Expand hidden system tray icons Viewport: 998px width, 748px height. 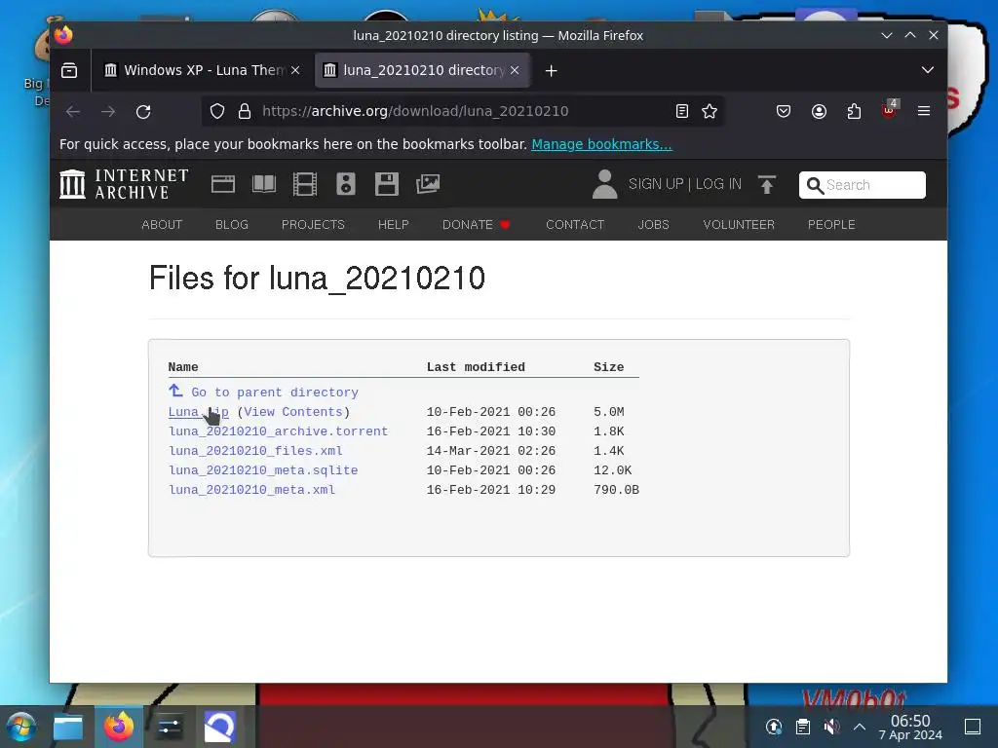click(860, 727)
